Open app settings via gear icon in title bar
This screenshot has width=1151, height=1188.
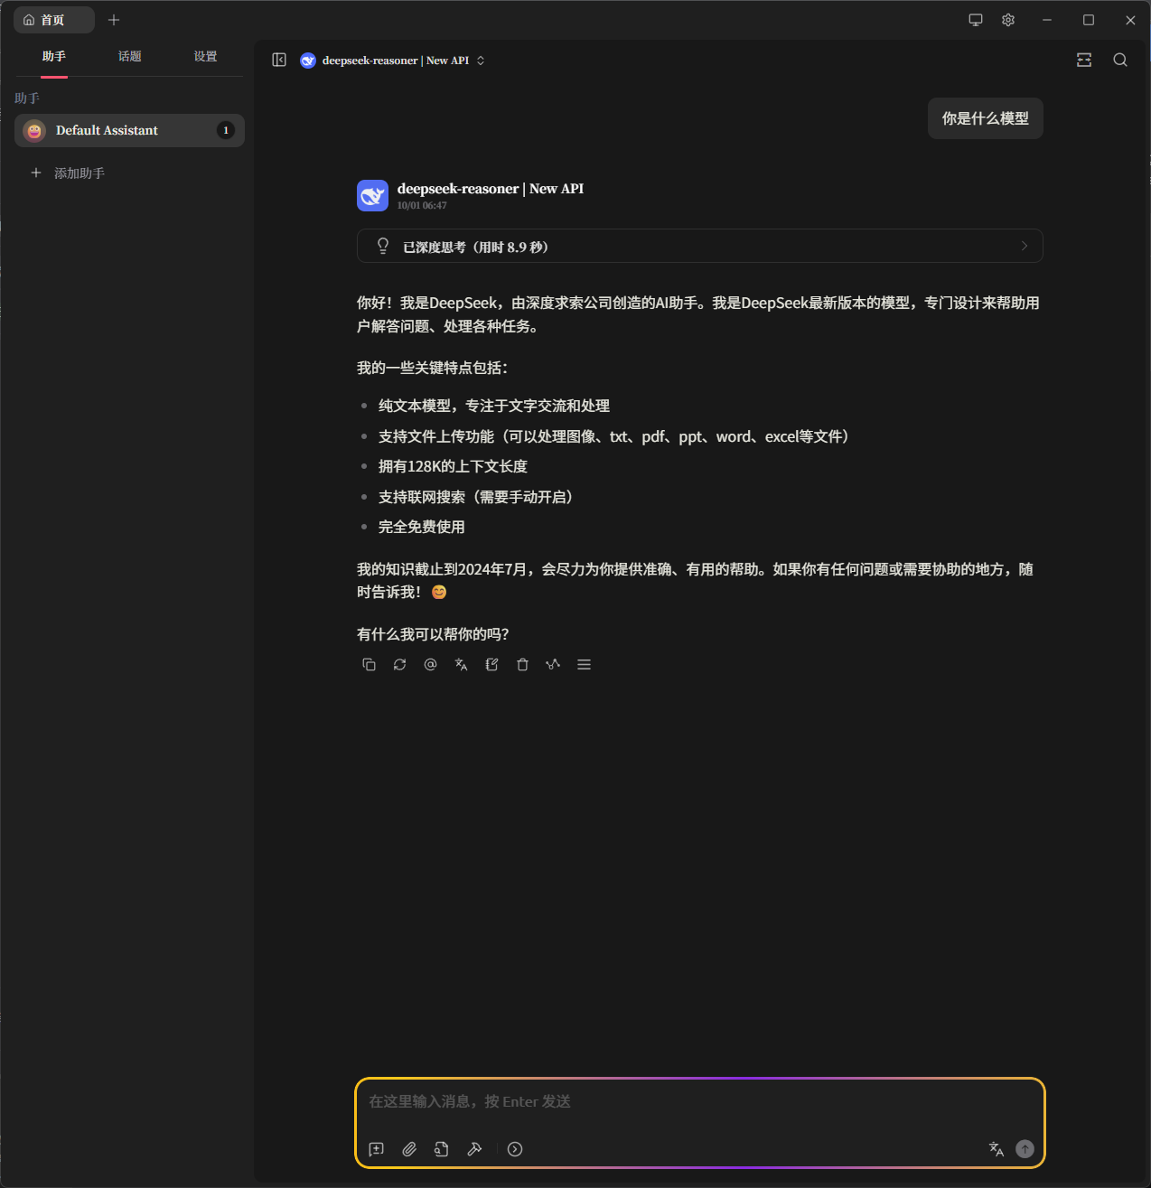(x=1008, y=20)
